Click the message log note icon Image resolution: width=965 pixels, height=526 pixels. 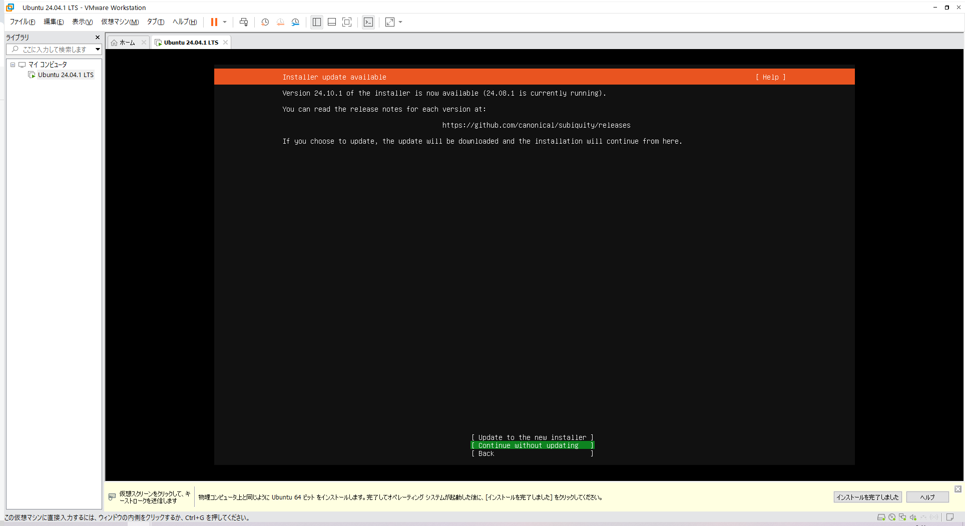[950, 517]
